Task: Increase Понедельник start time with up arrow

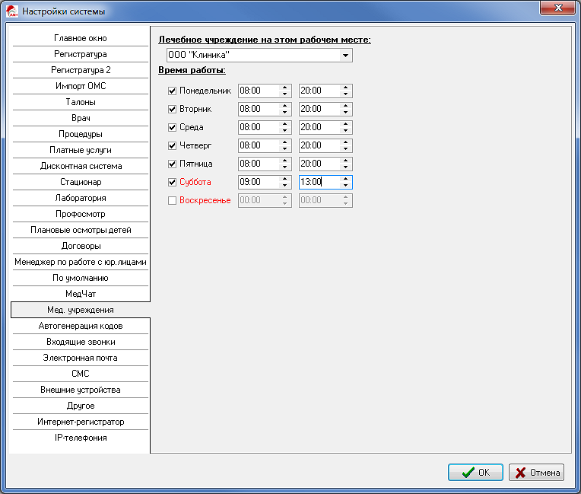Action: pyautogui.click(x=284, y=88)
